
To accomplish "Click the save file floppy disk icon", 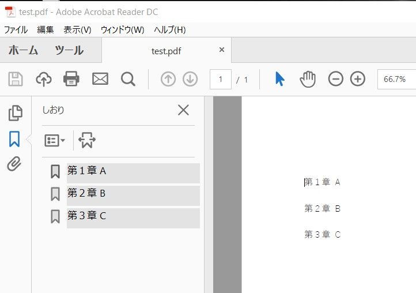I will pos(16,79).
